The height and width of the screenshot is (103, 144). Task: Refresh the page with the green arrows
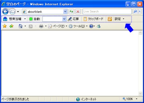(x=71, y=11)
